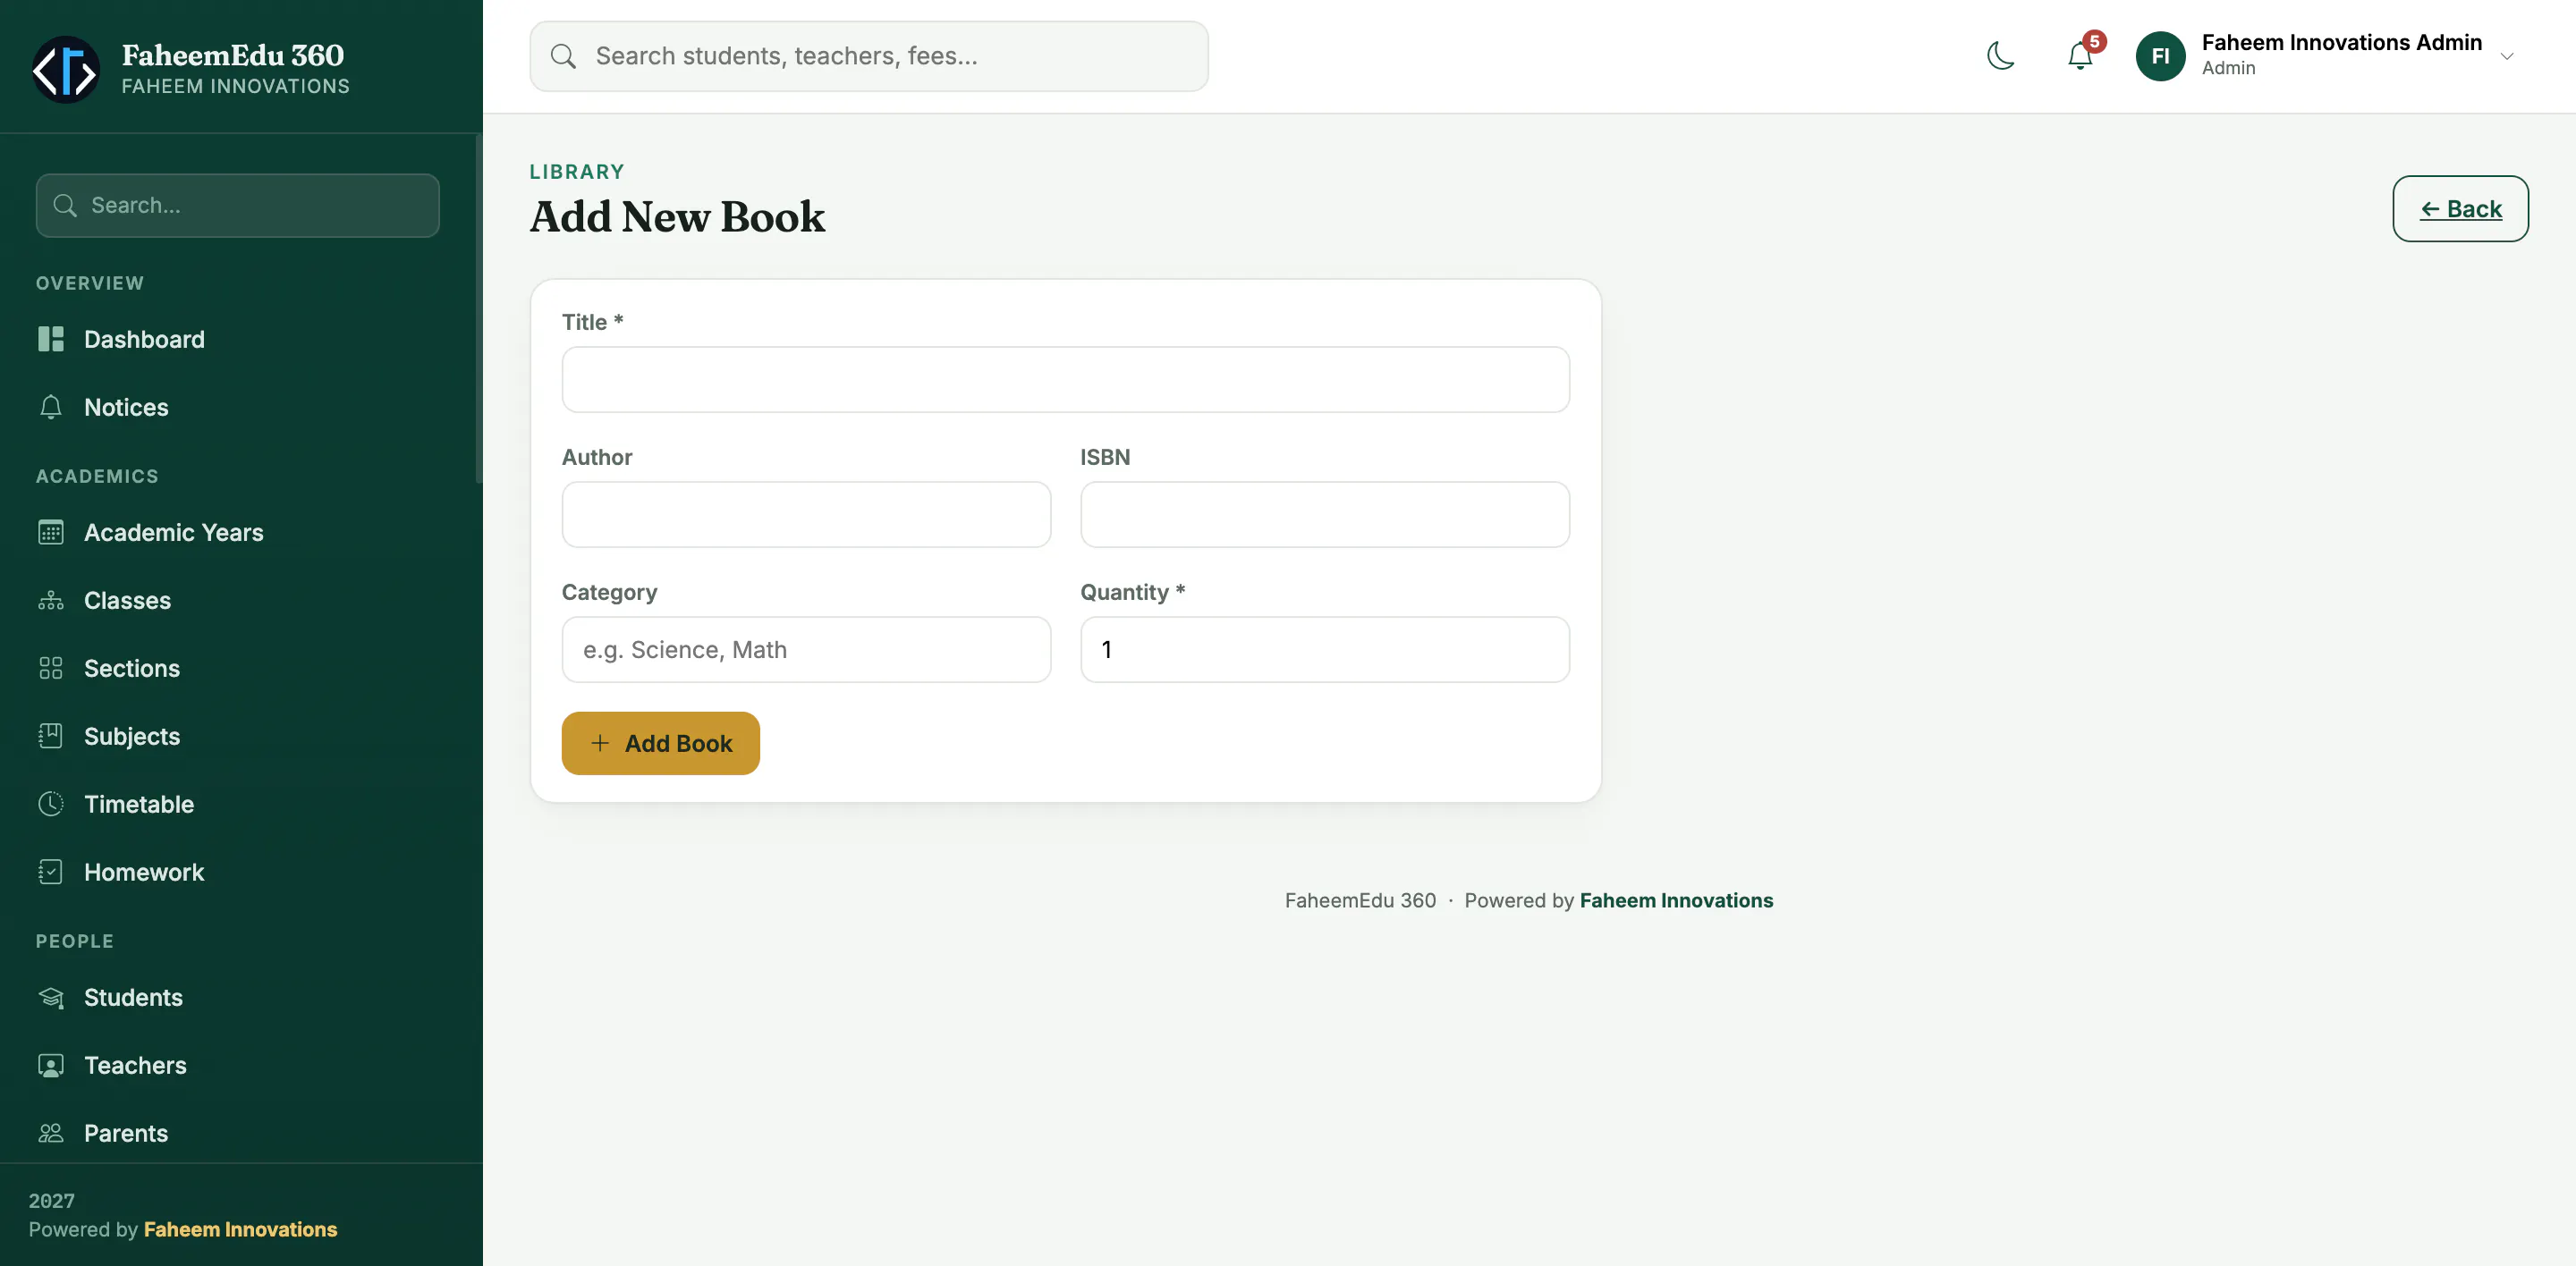Expand the admin account dropdown chevron
The height and width of the screenshot is (1266, 2576).
2506,56
